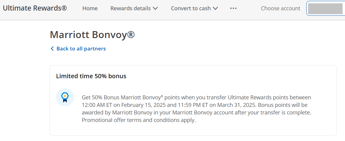Image resolution: width=345 pixels, height=141 pixels.
Task: Click the chevron arrow next to Rewards details
Action: tap(155, 8)
